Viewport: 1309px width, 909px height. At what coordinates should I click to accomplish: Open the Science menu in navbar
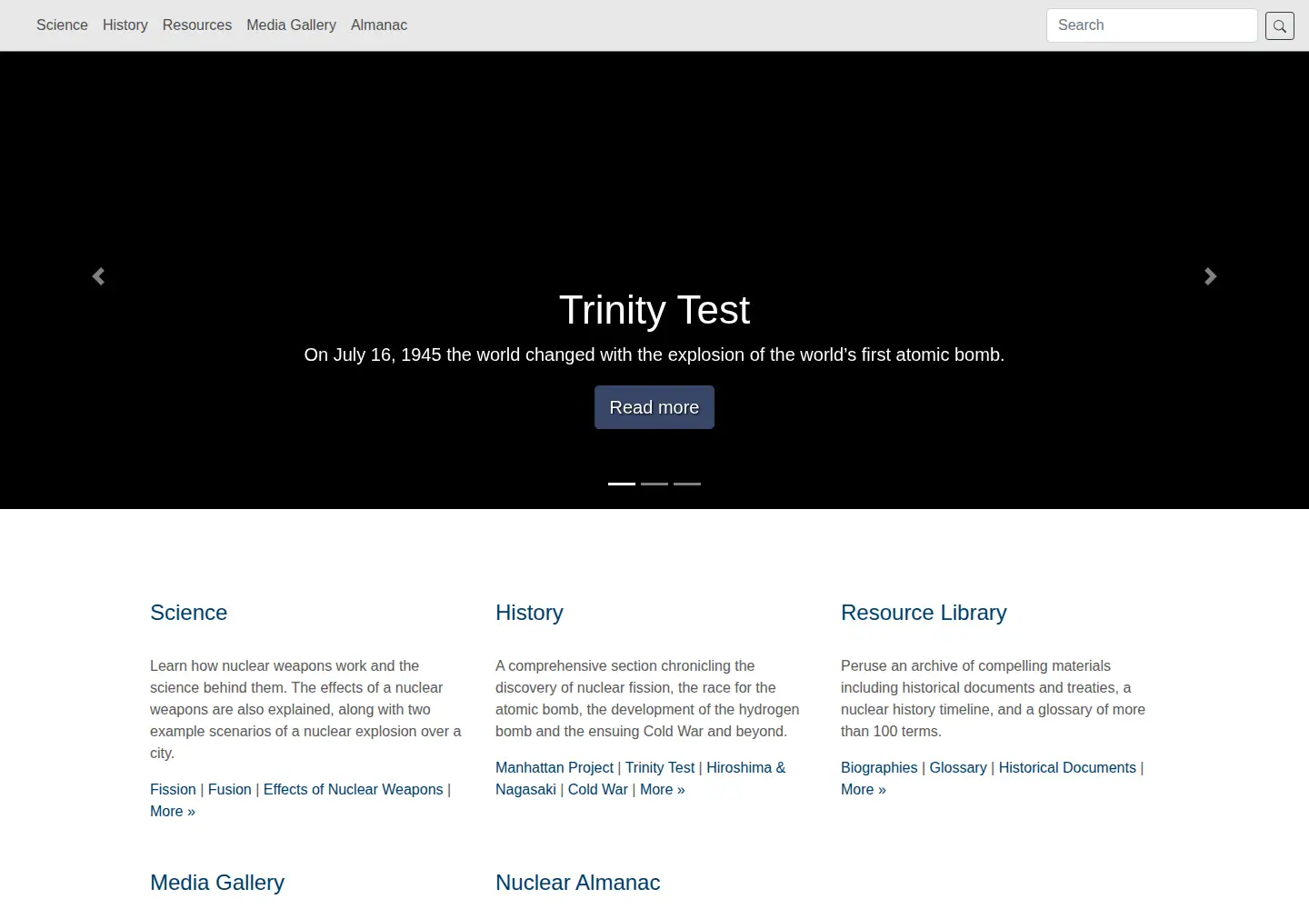click(x=62, y=25)
